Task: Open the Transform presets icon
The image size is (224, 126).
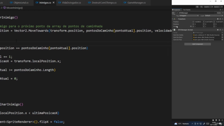Action: 220,19
